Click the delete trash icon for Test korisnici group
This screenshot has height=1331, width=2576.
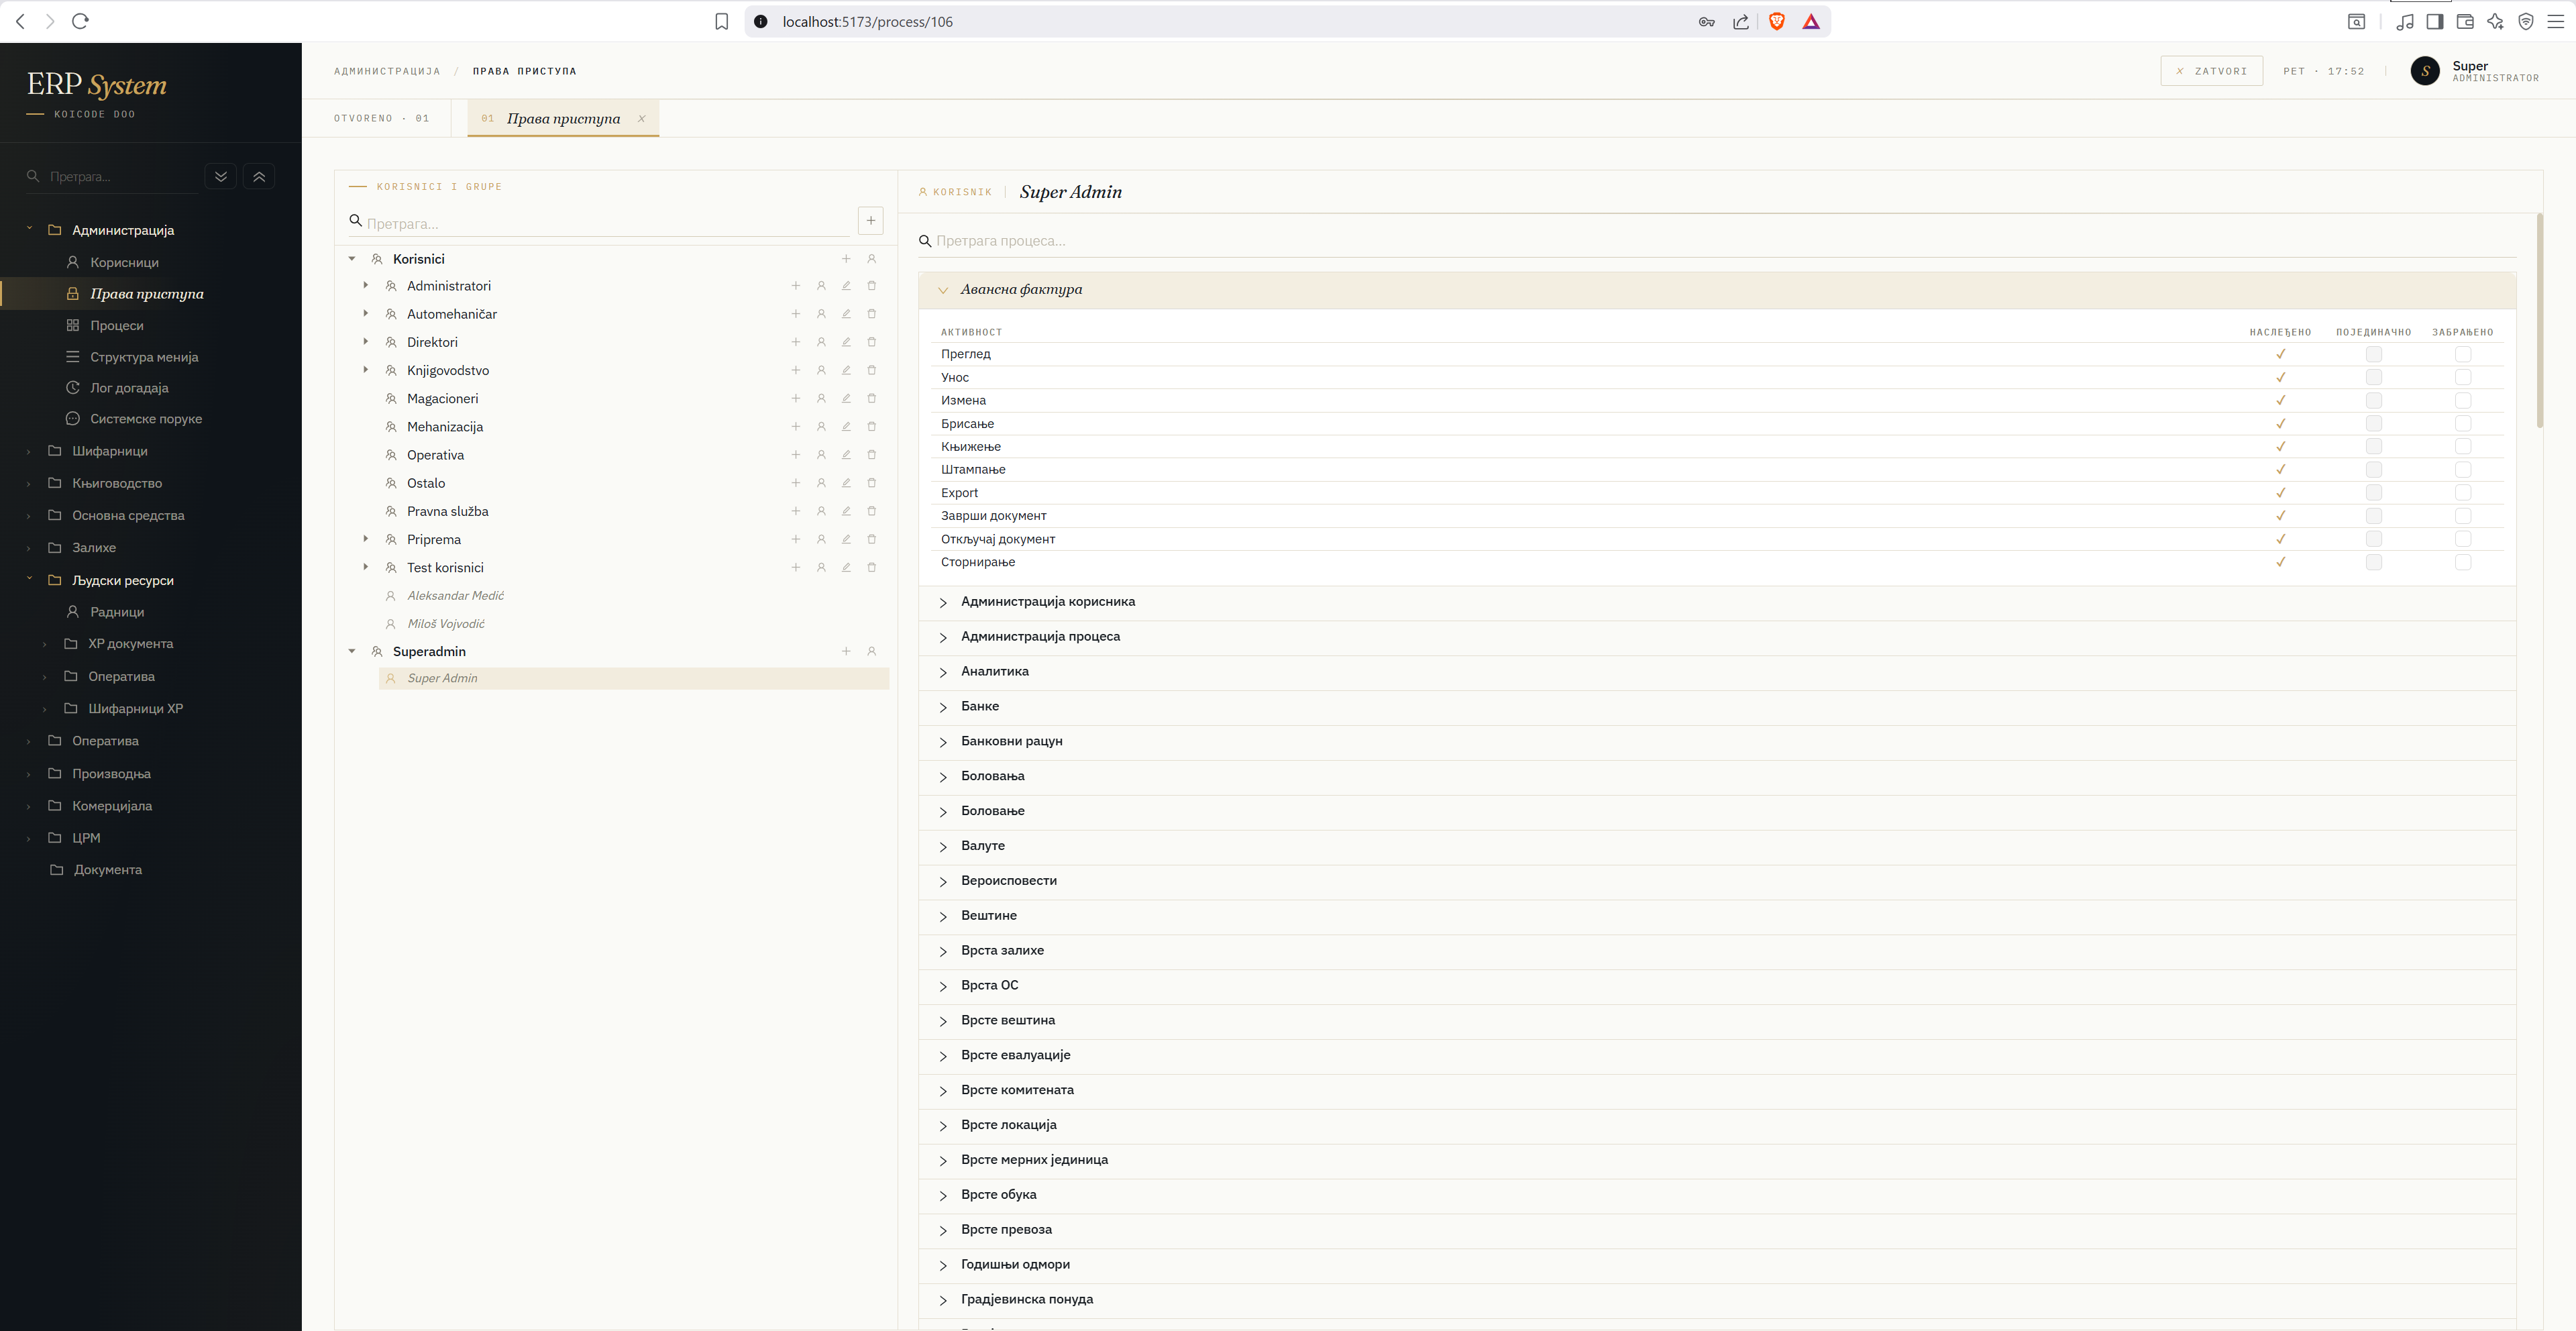[872, 567]
